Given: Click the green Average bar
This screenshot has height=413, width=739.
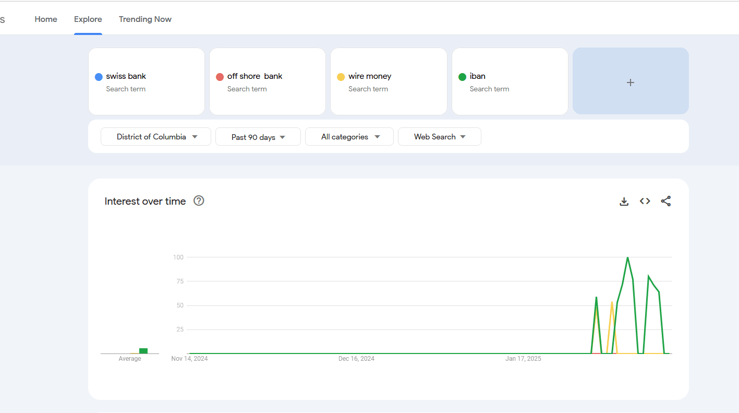Looking at the screenshot, I should point(143,351).
